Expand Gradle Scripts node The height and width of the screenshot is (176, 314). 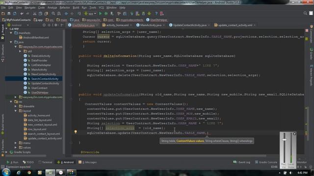[6, 152]
